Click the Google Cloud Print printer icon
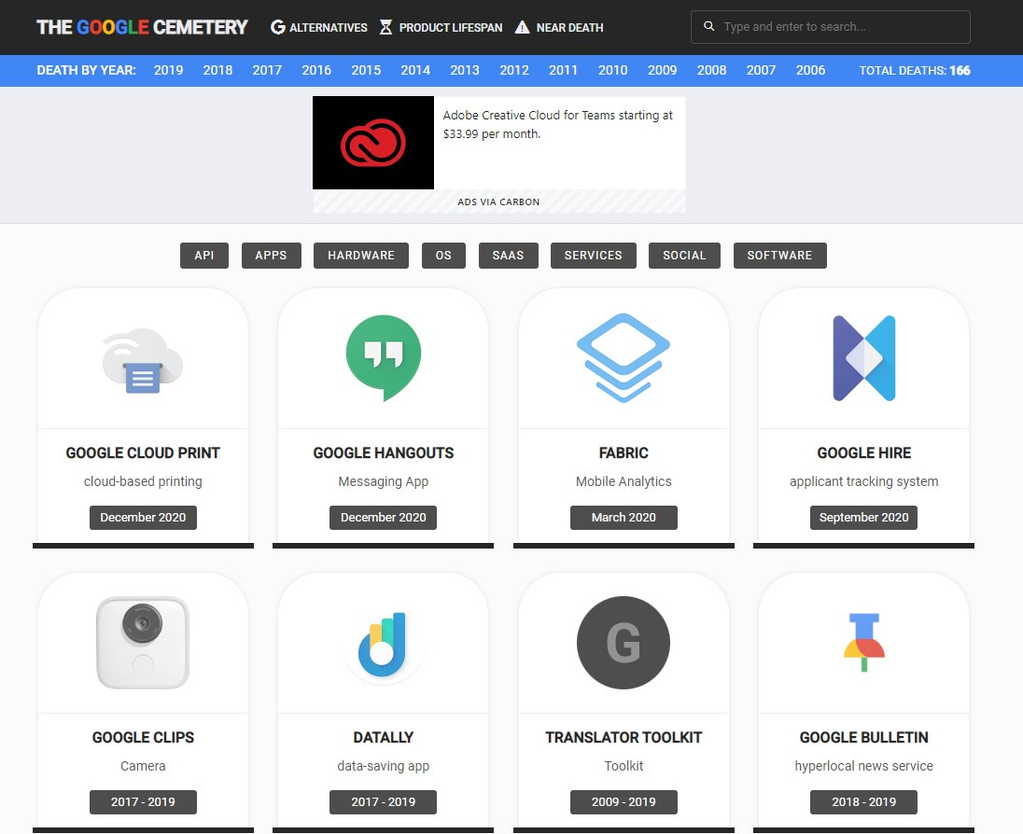The height and width of the screenshot is (834, 1023). [143, 361]
